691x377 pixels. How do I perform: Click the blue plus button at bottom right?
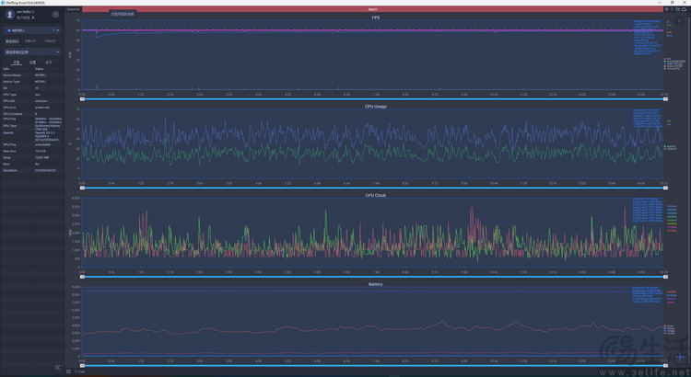(x=680, y=357)
